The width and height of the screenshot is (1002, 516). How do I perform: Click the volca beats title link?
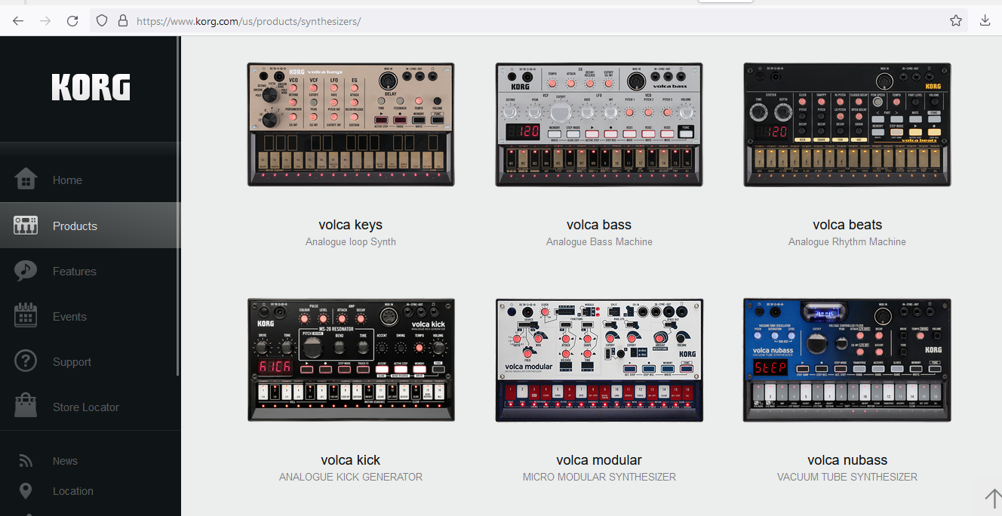click(x=847, y=225)
